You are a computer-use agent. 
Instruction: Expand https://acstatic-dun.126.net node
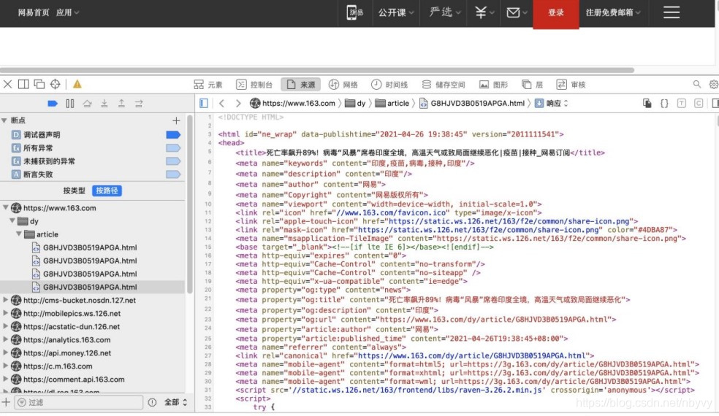click(6, 327)
